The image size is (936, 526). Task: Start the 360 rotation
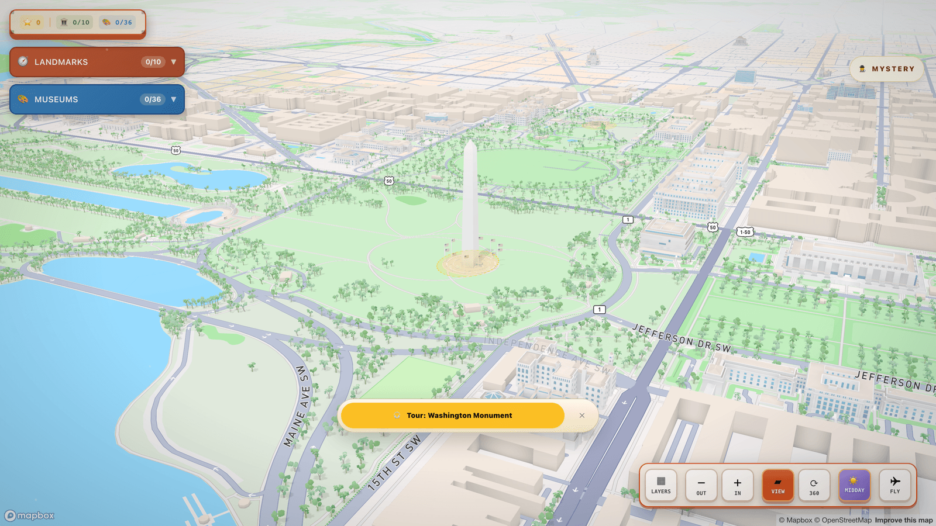pos(814,485)
